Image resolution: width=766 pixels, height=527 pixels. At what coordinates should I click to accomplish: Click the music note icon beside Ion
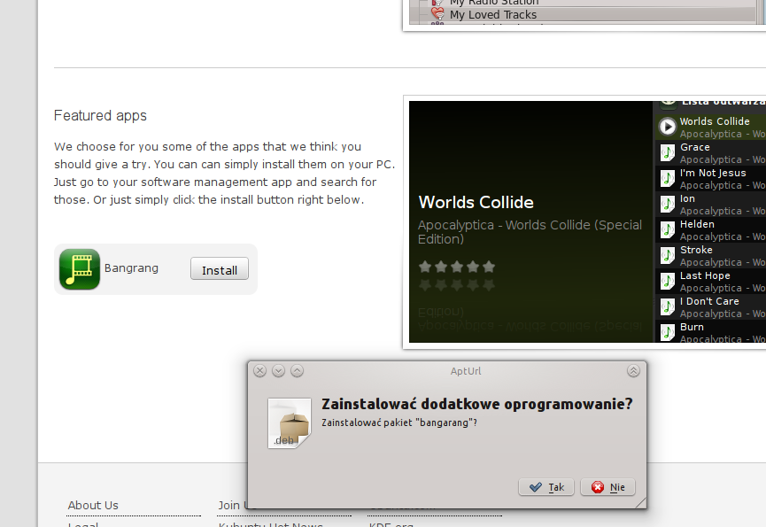[x=668, y=205]
